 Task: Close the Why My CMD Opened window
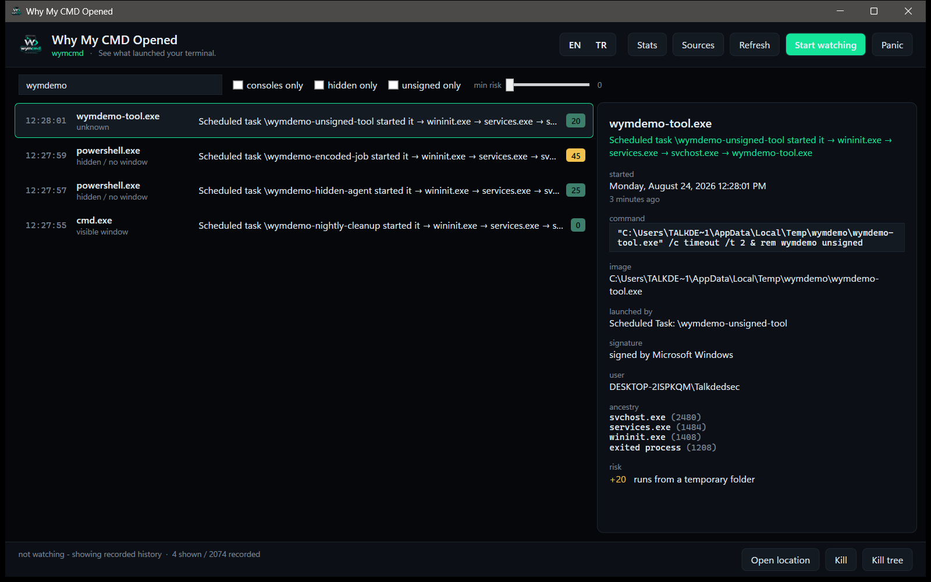pyautogui.click(x=908, y=11)
